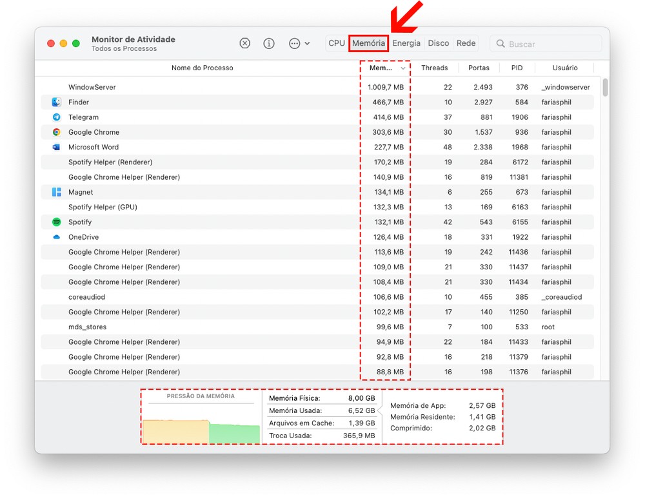Open the Rede tab

coord(466,43)
